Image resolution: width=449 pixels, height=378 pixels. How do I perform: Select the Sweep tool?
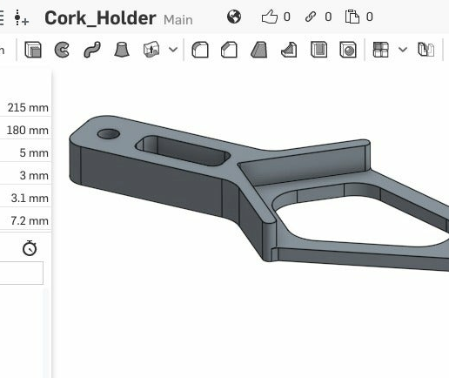(92, 50)
